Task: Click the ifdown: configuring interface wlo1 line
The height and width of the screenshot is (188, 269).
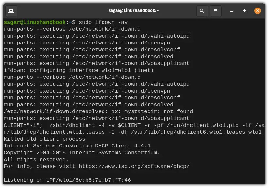Action: point(79,70)
